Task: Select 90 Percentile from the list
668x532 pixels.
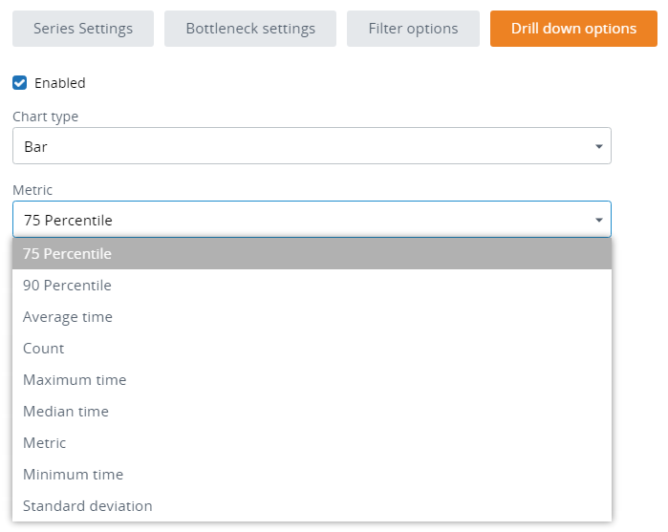Action: point(67,286)
